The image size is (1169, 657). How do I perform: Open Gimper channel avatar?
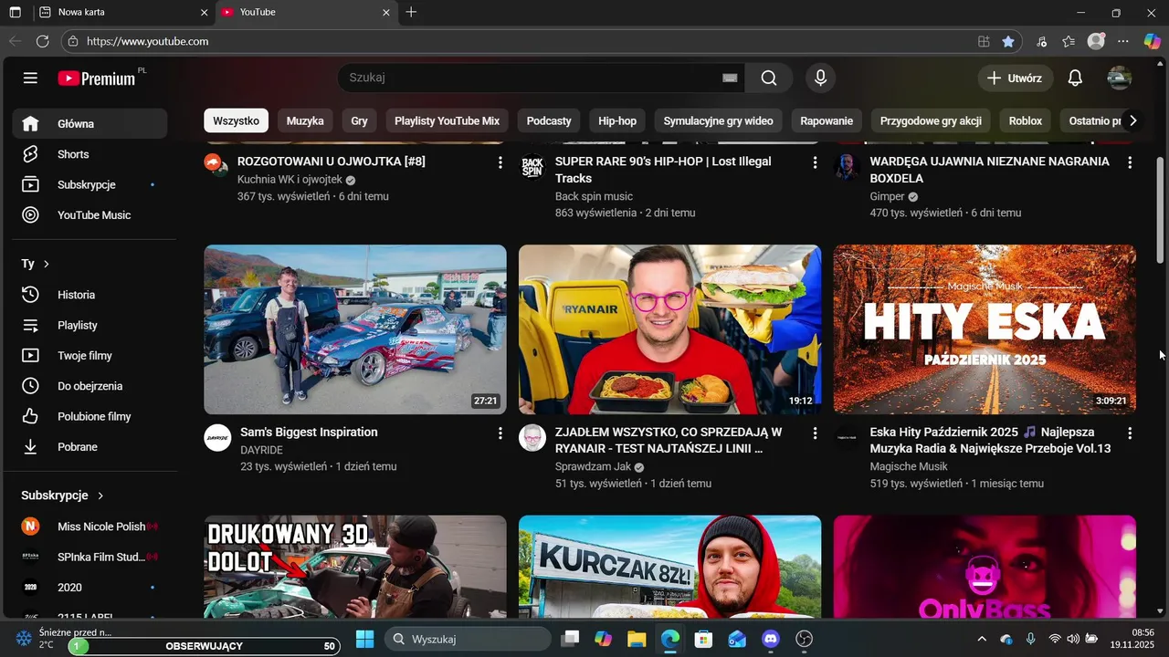point(848,167)
